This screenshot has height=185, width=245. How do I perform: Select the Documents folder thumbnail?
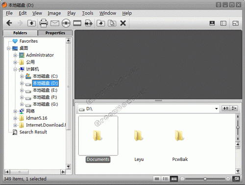tap(98, 136)
